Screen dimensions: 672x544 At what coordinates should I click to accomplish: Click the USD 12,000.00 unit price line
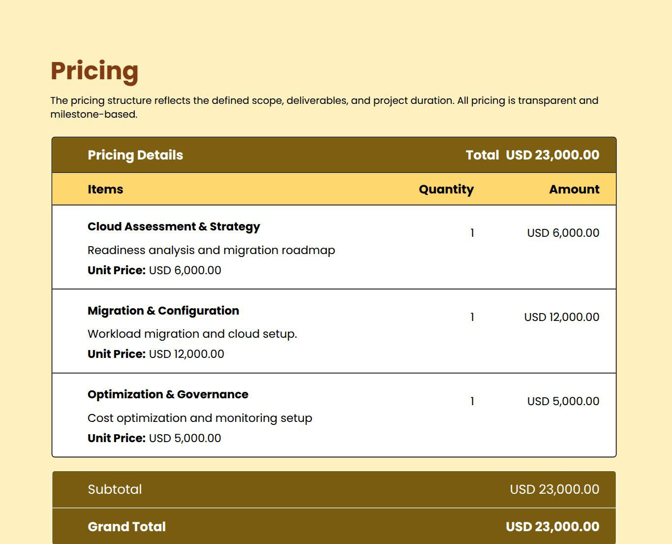point(156,354)
